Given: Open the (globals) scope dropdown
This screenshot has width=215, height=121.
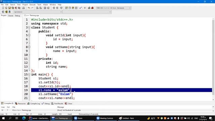Looking at the screenshot, I should pyautogui.click(x=38, y=12).
